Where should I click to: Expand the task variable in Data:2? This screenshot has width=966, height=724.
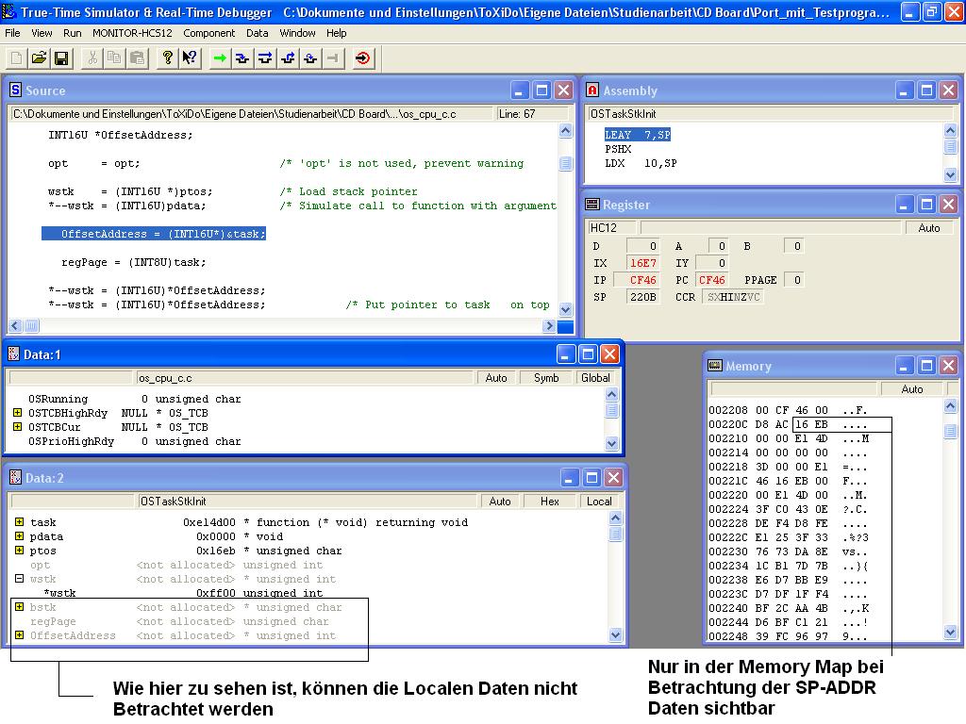[19, 521]
